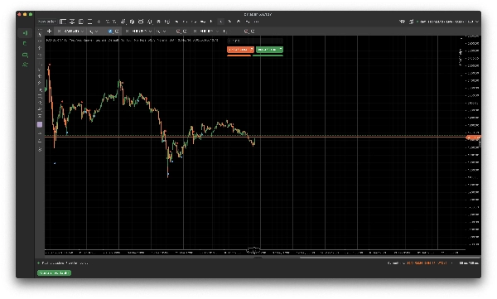Click the green button in the bottom-left corner
497x299 pixels.
[54, 272]
